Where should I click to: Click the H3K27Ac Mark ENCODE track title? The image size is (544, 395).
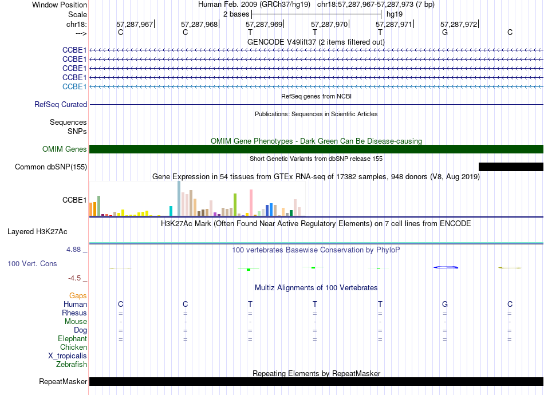pyautogui.click(x=316, y=224)
